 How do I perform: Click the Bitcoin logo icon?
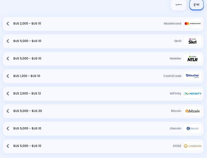192,111
